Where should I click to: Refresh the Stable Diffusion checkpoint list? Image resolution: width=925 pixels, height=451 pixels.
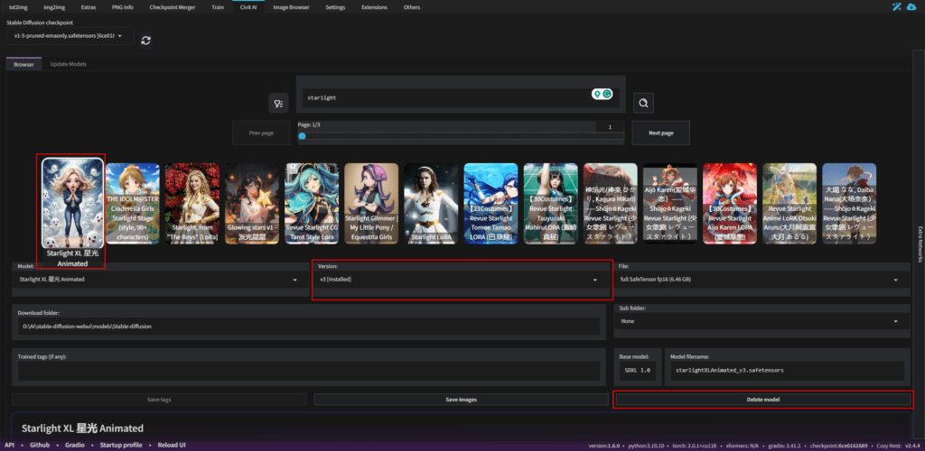pyautogui.click(x=146, y=40)
